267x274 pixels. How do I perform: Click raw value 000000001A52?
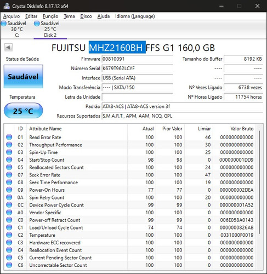[x=236, y=205]
